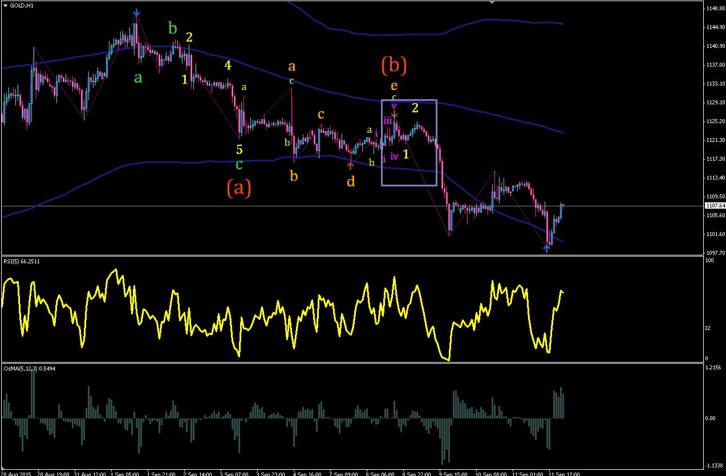Click the 1097.70 price axis label
The height and width of the screenshot is (476, 726).
715,253
